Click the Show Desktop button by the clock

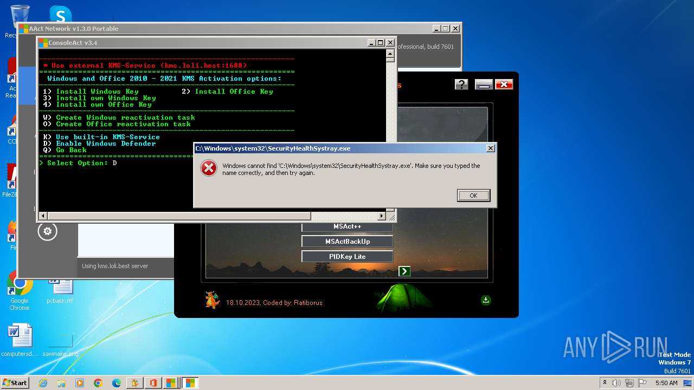(x=688, y=383)
